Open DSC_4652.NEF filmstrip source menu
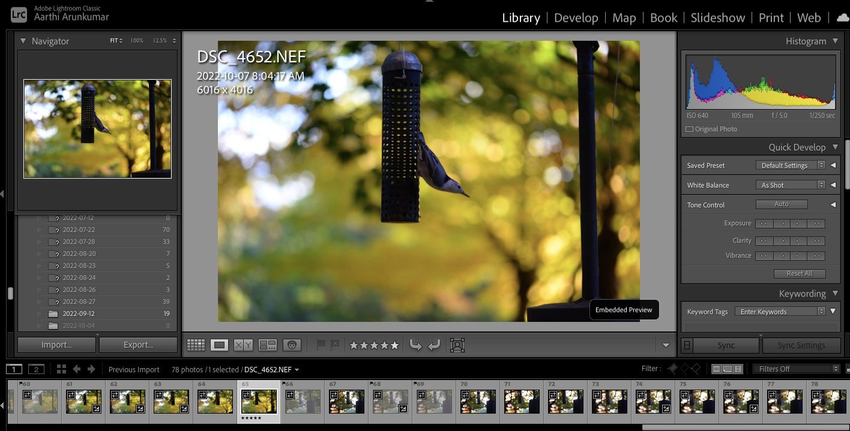 [271, 370]
